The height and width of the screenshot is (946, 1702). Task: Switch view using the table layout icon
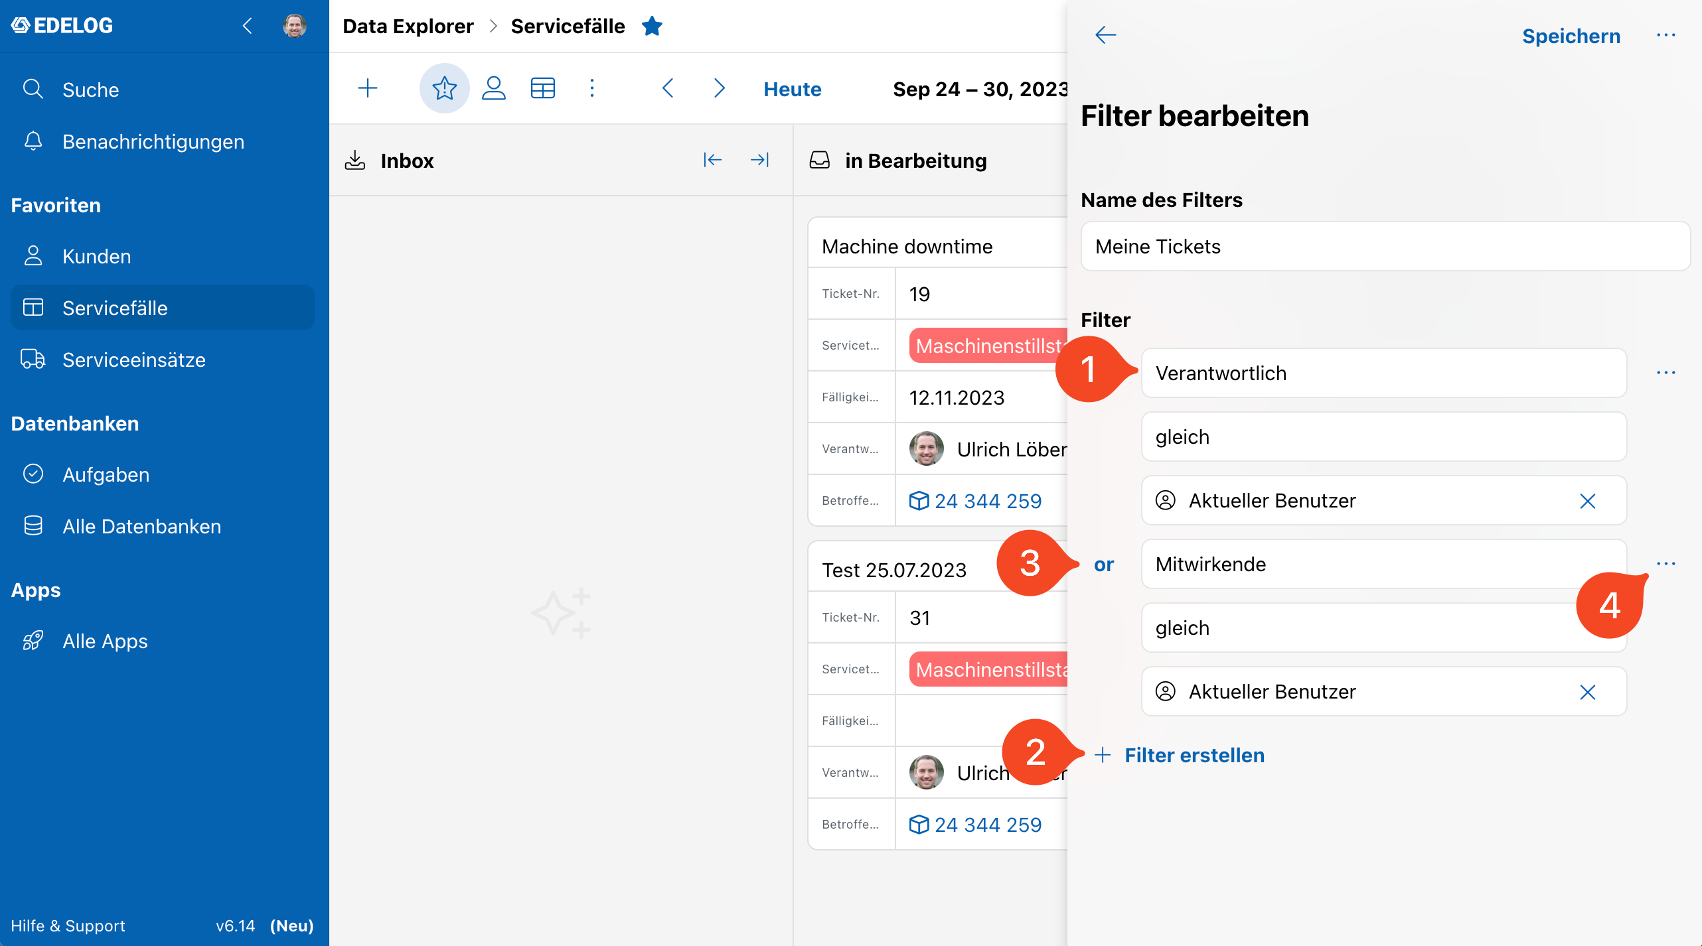(542, 88)
